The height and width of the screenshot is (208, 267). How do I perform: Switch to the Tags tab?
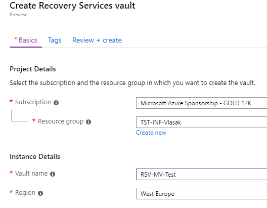(55, 40)
